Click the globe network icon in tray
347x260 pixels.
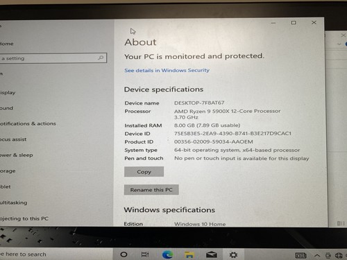339,256
